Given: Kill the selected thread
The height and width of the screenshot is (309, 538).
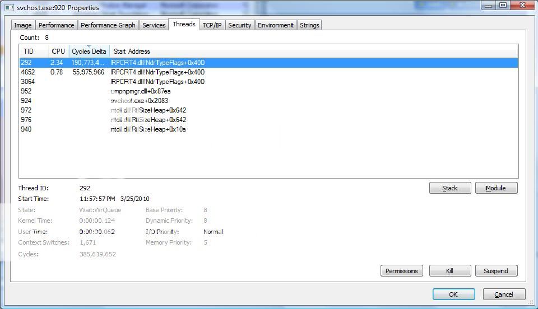Looking at the screenshot, I should pos(450,271).
